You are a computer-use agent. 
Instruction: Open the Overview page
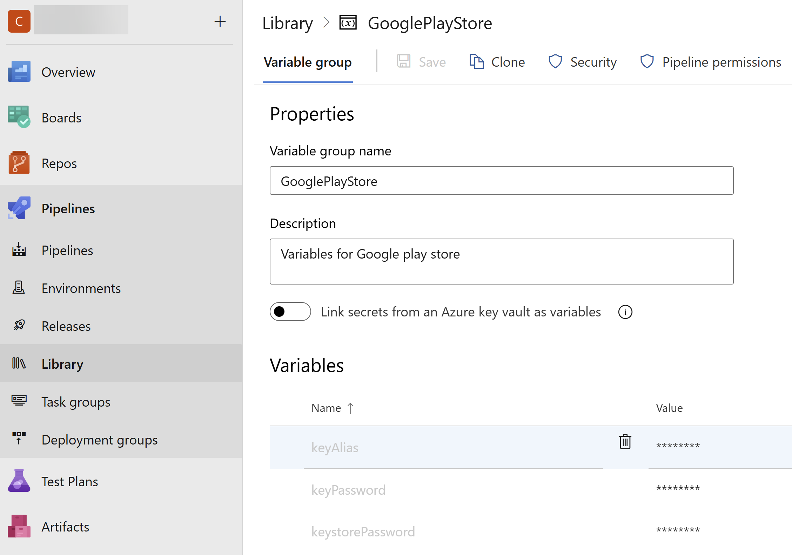68,72
